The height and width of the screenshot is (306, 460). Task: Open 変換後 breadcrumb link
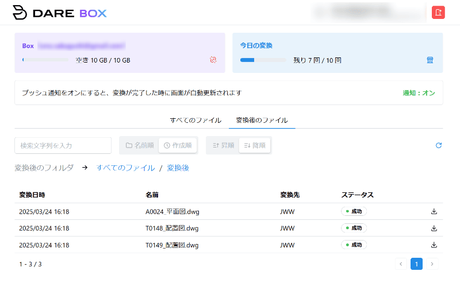coord(178,168)
